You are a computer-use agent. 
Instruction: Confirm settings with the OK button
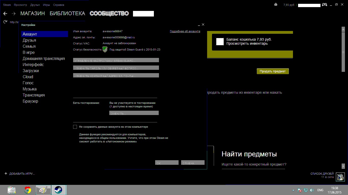coord(167,162)
